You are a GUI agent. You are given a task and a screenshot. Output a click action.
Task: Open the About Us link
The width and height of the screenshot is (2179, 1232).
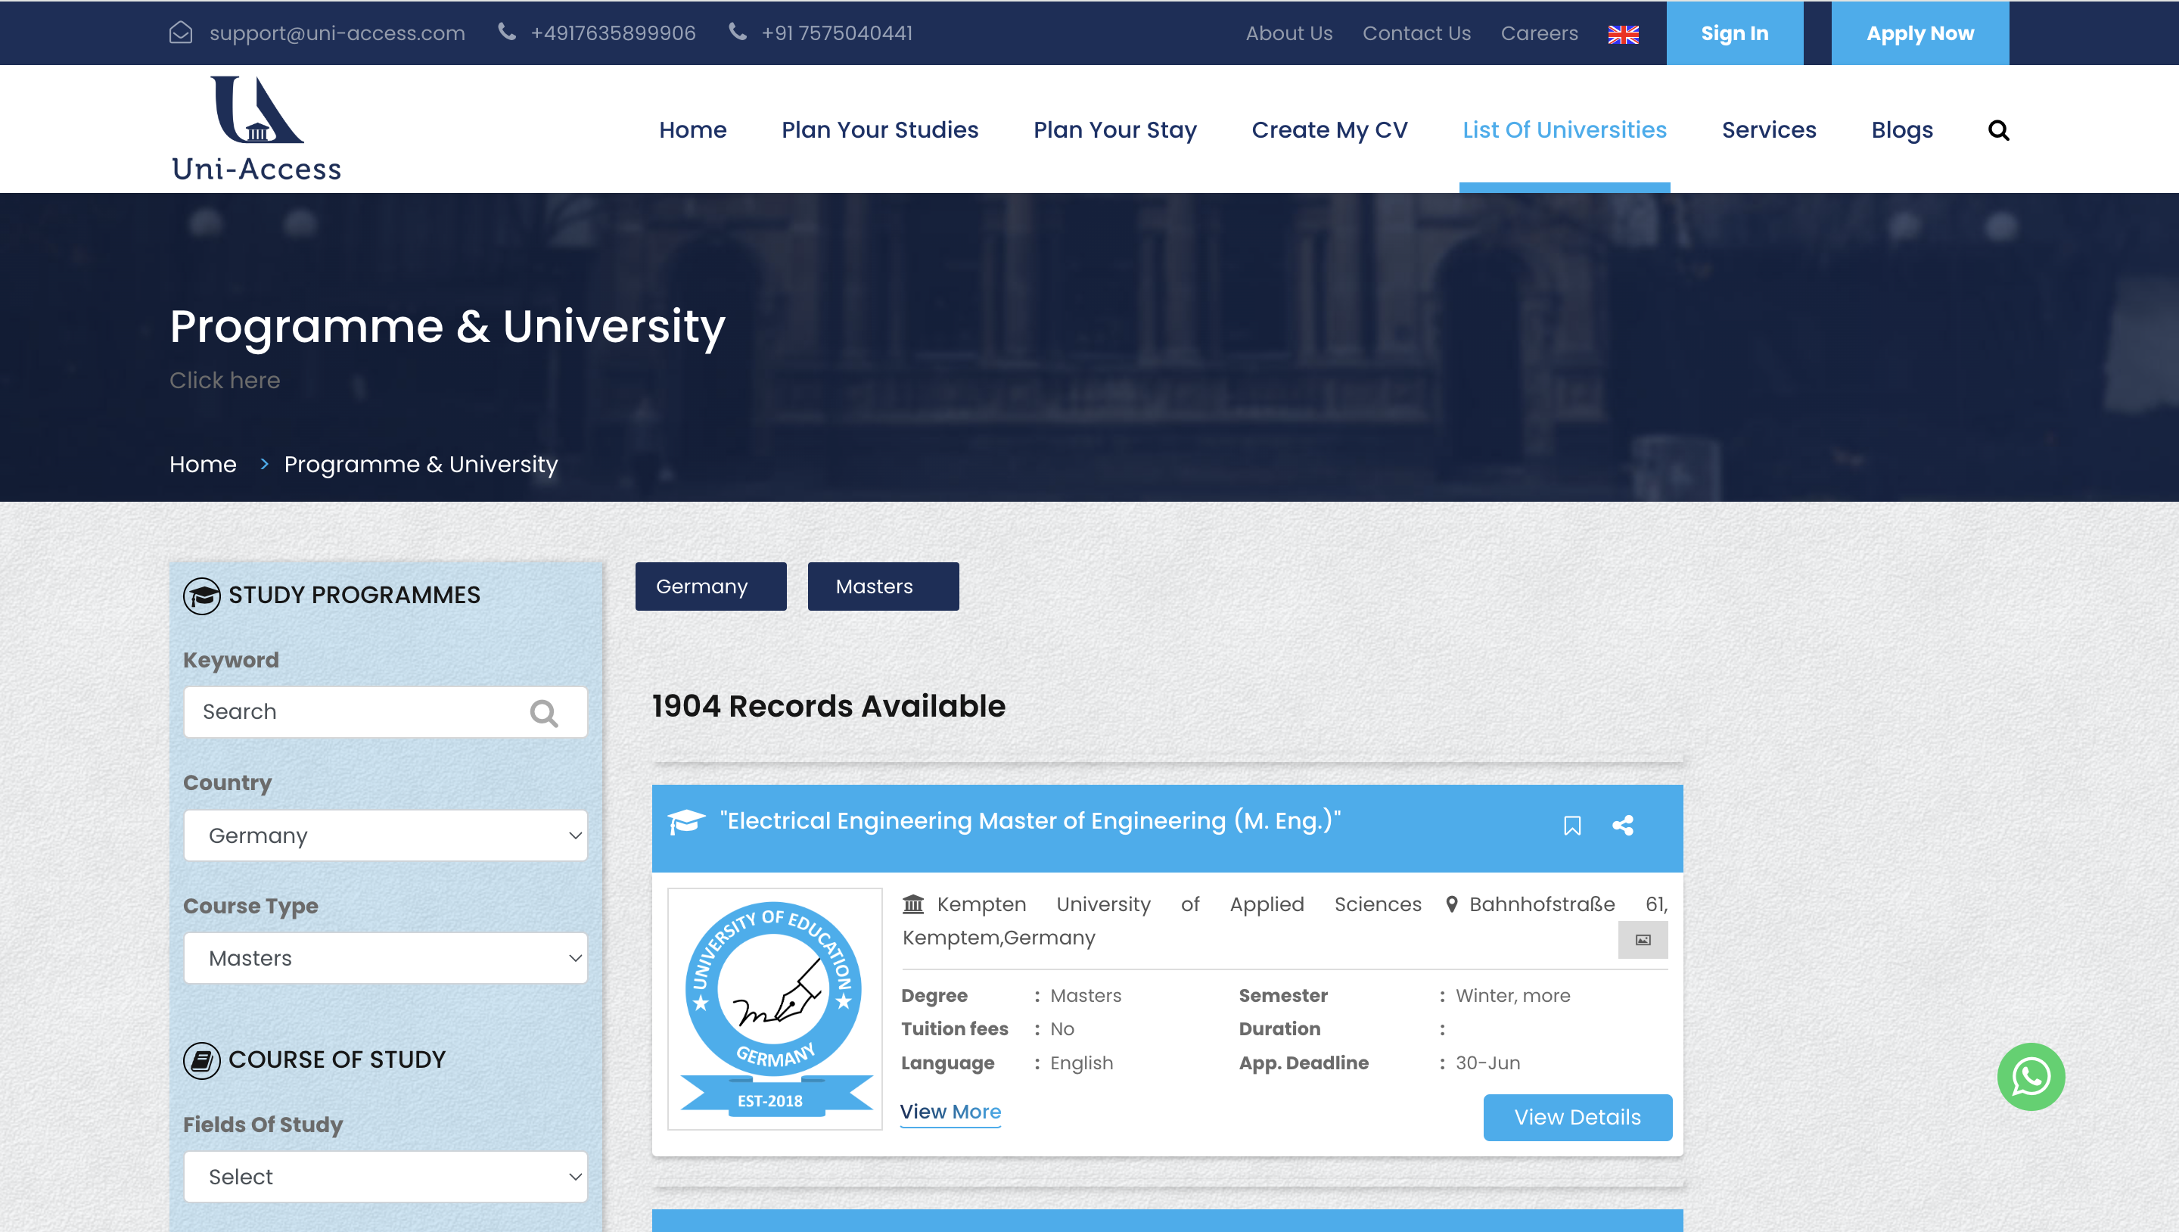point(1289,33)
